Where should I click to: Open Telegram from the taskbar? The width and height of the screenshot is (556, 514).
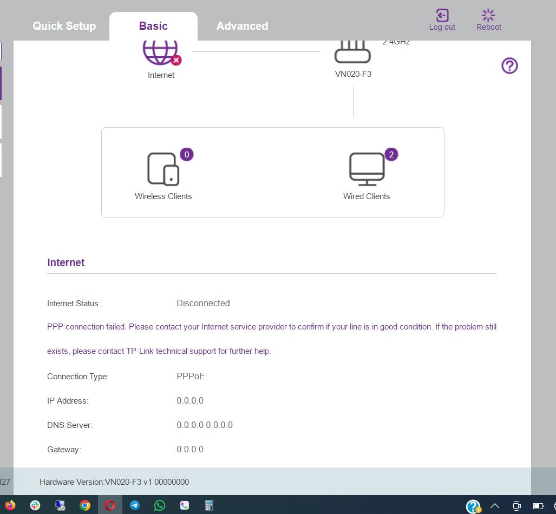(x=135, y=505)
